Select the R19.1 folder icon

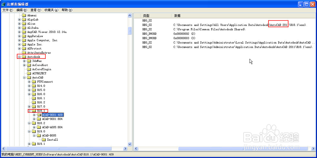point(34,144)
